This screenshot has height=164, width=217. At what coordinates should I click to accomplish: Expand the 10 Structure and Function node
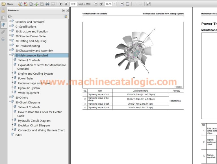[10, 31]
